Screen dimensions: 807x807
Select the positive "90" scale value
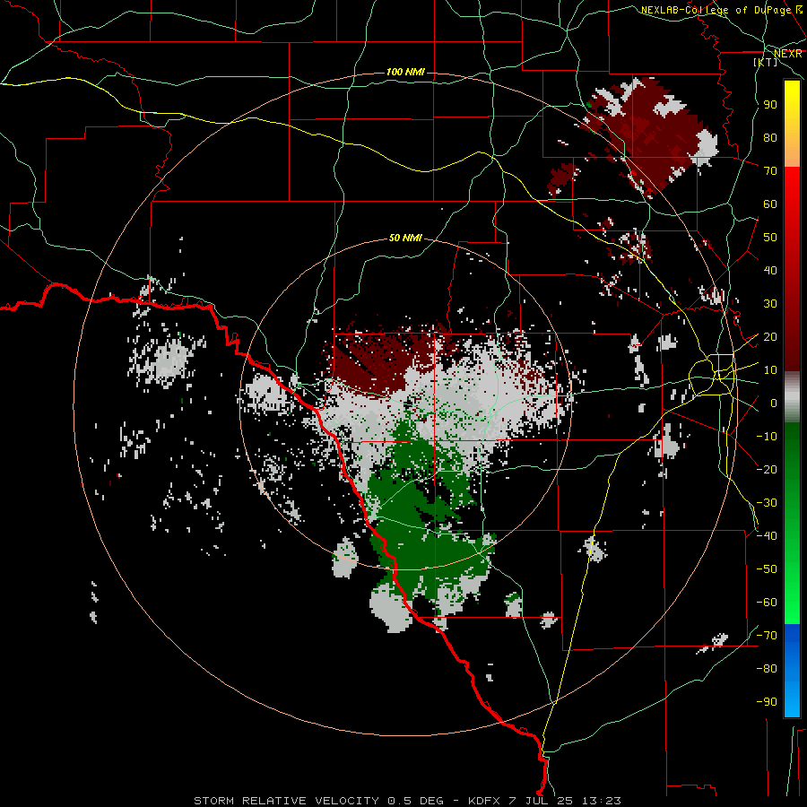click(770, 105)
